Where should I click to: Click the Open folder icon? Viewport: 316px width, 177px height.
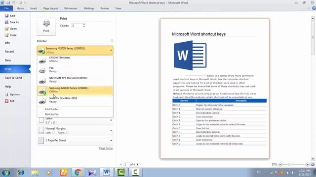point(6,29)
